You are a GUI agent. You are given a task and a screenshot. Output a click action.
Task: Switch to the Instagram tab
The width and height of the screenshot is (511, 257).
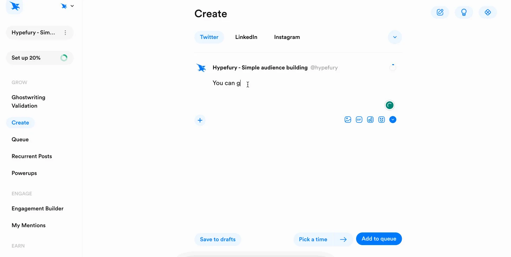tap(287, 37)
